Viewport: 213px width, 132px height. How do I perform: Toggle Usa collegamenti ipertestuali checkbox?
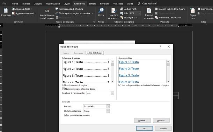[120, 85]
